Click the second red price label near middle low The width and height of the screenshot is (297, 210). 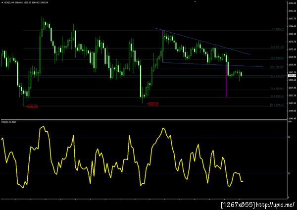click(x=153, y=104)
